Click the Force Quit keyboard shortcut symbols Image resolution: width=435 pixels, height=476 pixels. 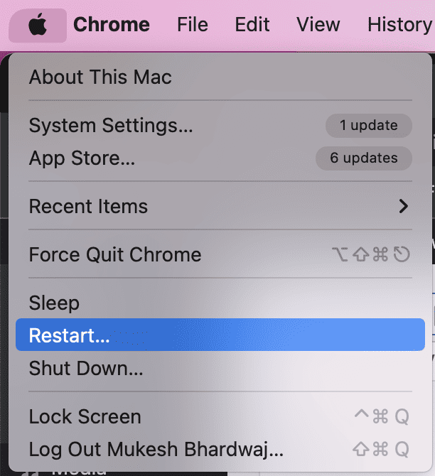(371, 254)
